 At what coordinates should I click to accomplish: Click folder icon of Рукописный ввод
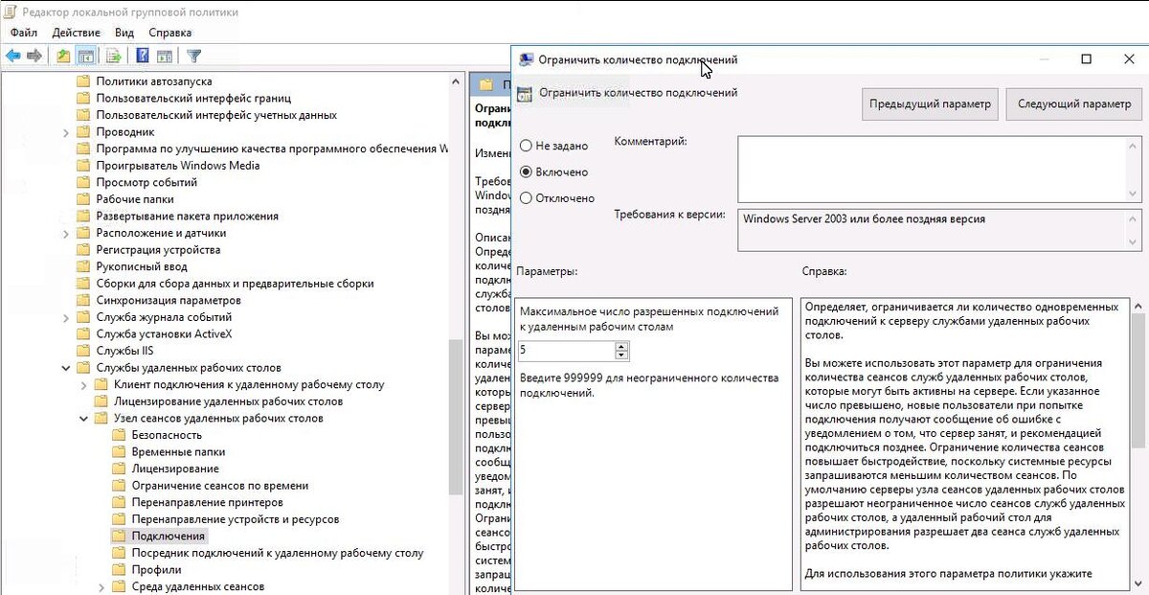83,266
